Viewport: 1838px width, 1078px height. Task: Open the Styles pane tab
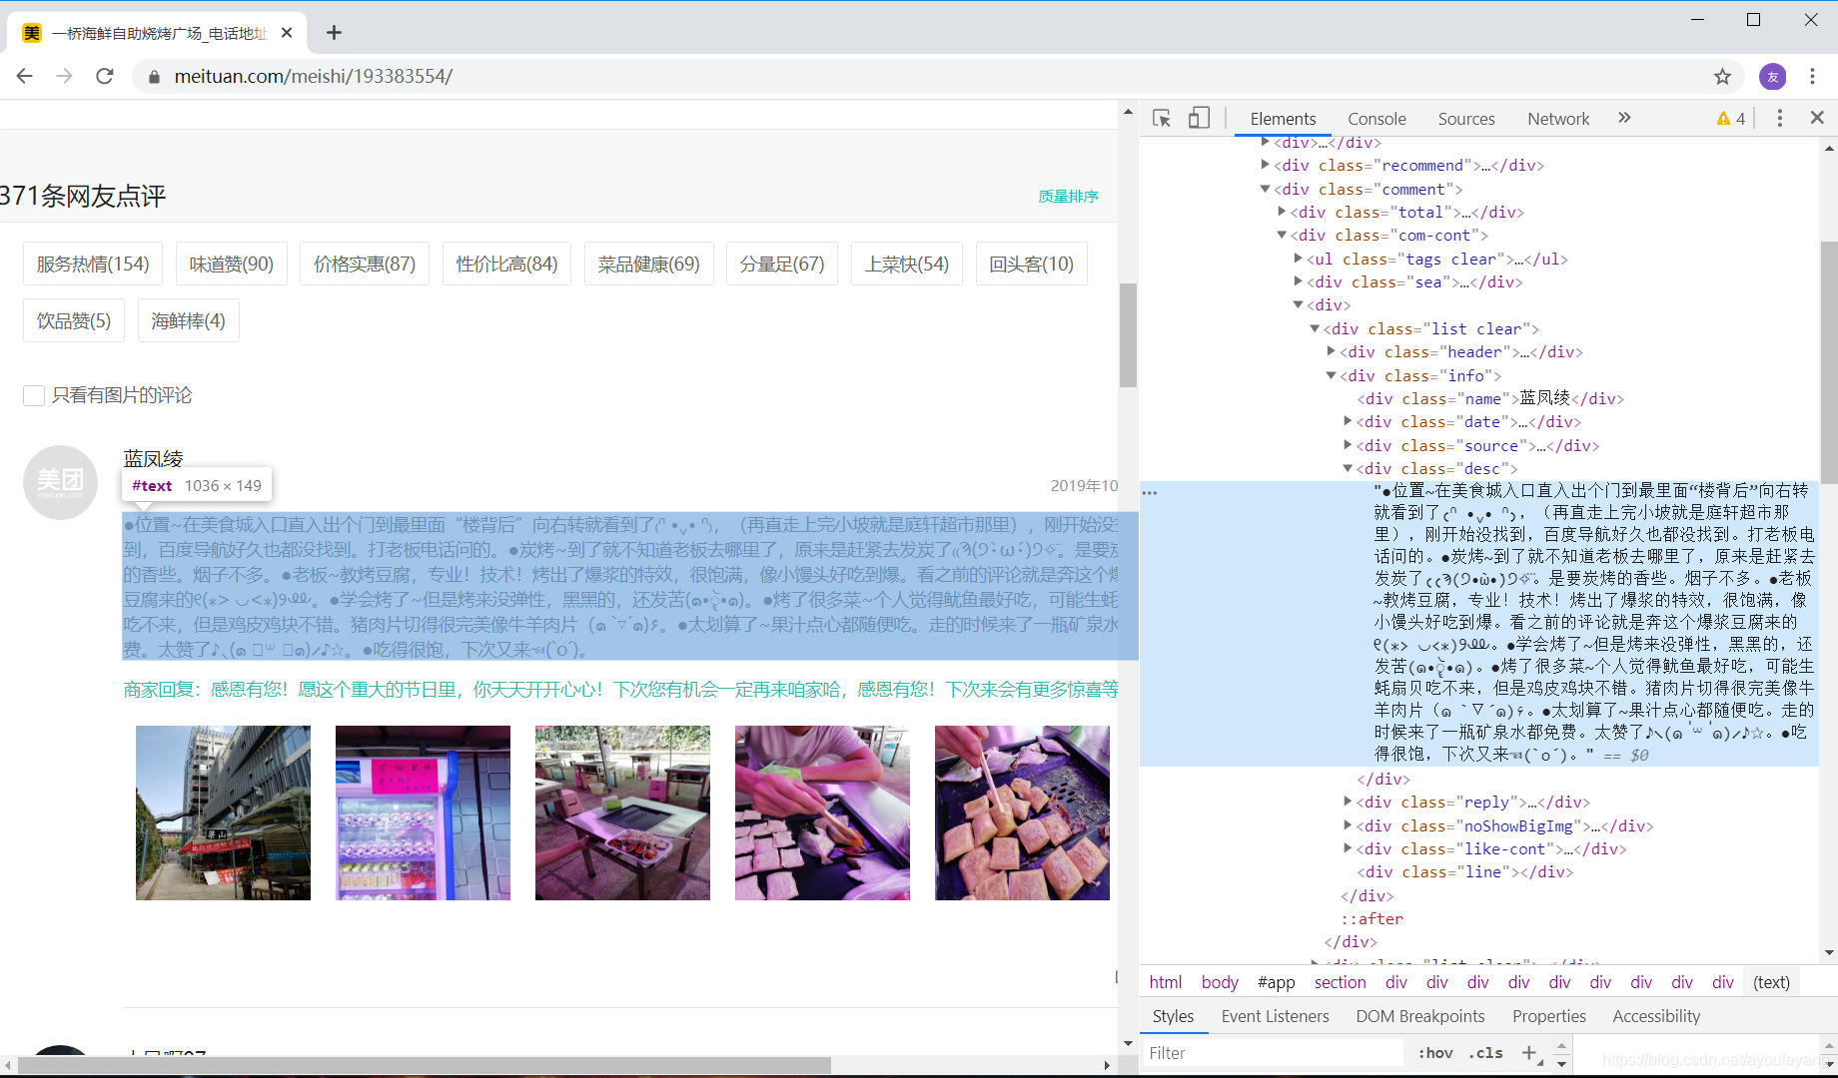coord(1173,1016)
